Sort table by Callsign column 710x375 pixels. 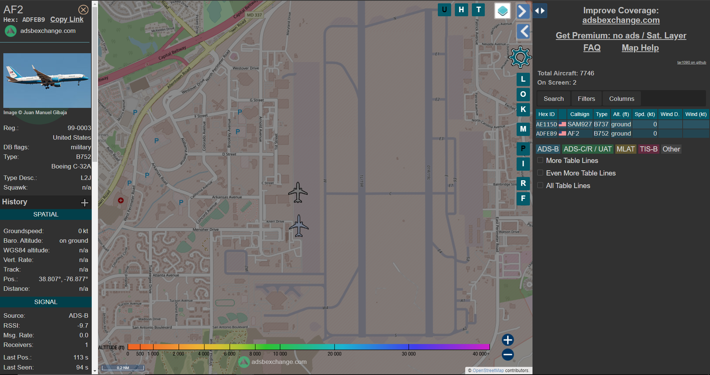click(x=579, y=115)
